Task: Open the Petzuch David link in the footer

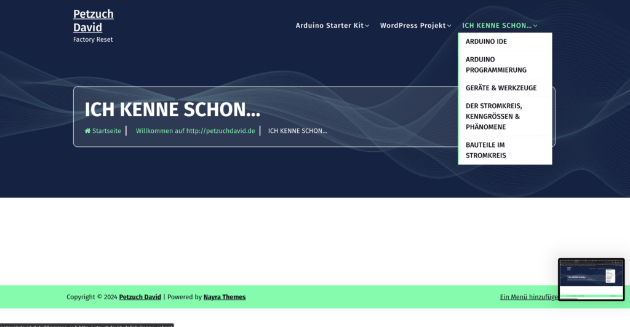Action: click(x=140, y=297)
